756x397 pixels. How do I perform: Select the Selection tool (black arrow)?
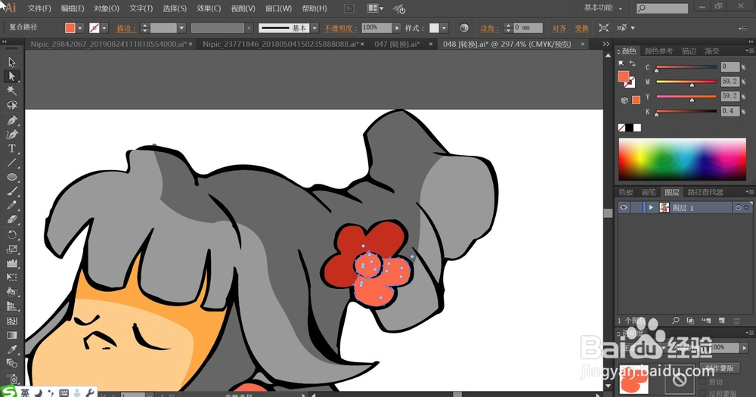tap(12, 62)
